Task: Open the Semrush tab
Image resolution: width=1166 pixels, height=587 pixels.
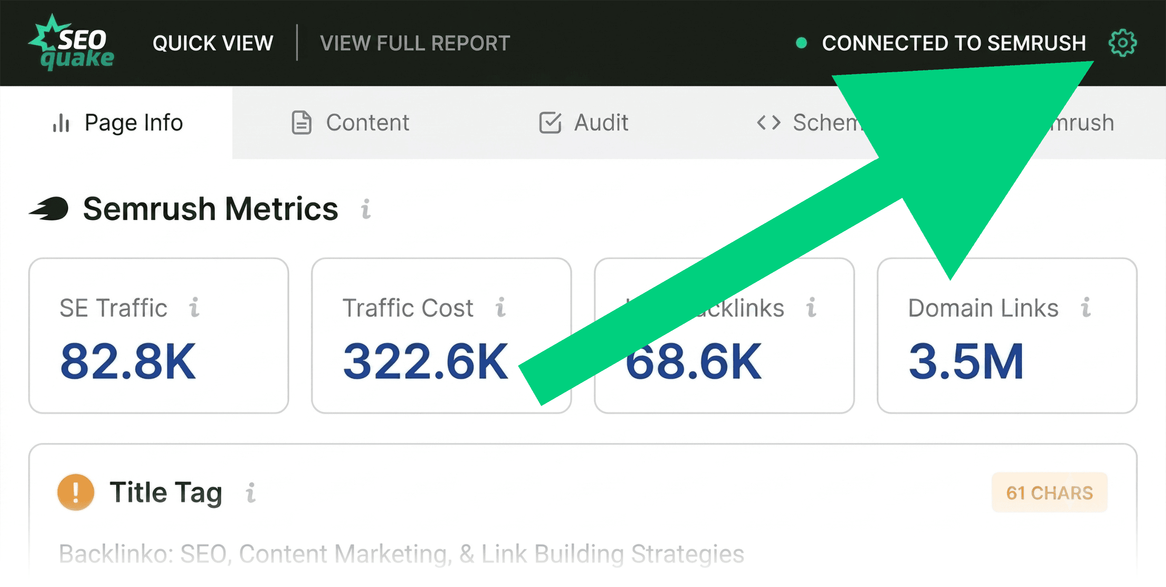Action: point(1082,123)
